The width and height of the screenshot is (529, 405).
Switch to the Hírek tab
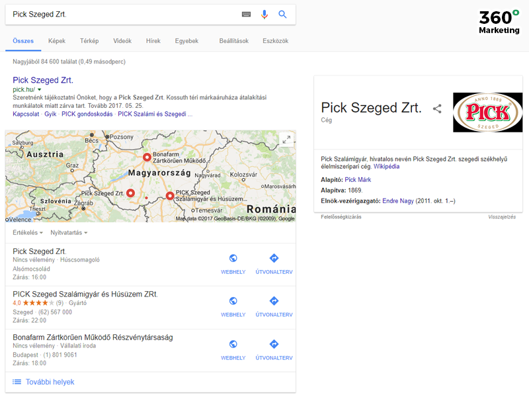tap(153, 41)
